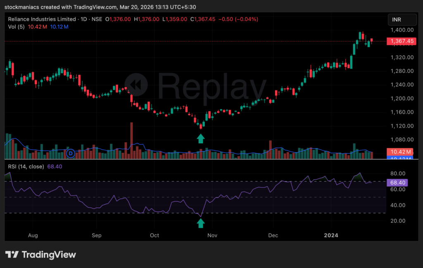Click the blue dividend D marker
Image resolution: width=423 pixels, height=268 pixels.
click(70, 154)
